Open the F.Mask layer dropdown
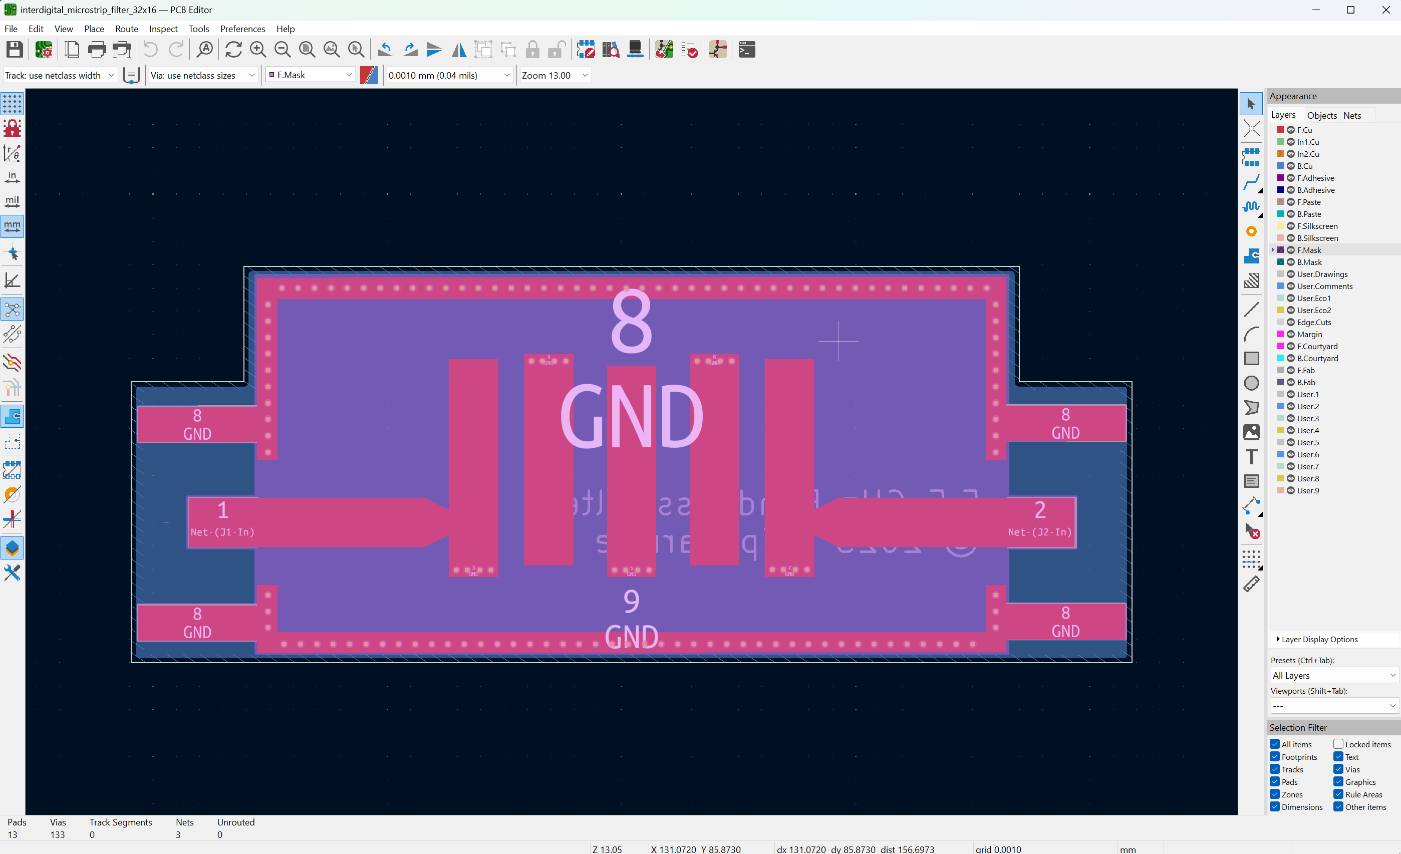1401x854 pixels. coord(311,75)
